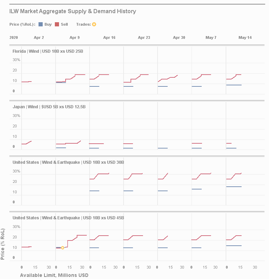
Task: Click the red Sell legend swatch
Action: (57, 24)
